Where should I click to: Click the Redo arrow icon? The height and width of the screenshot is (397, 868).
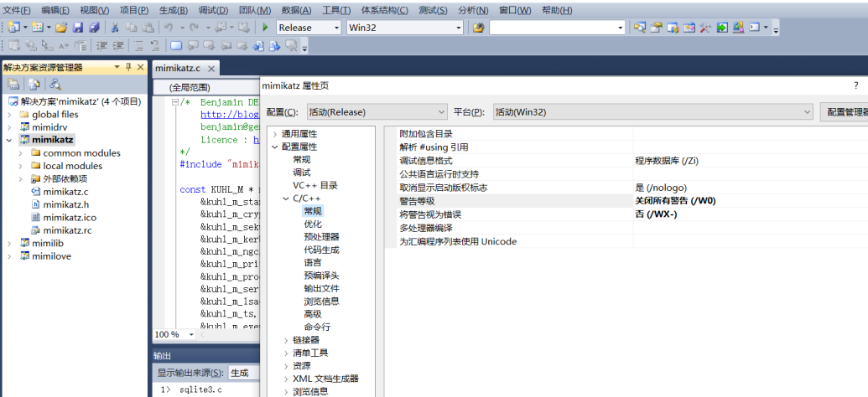coord(195,27)
